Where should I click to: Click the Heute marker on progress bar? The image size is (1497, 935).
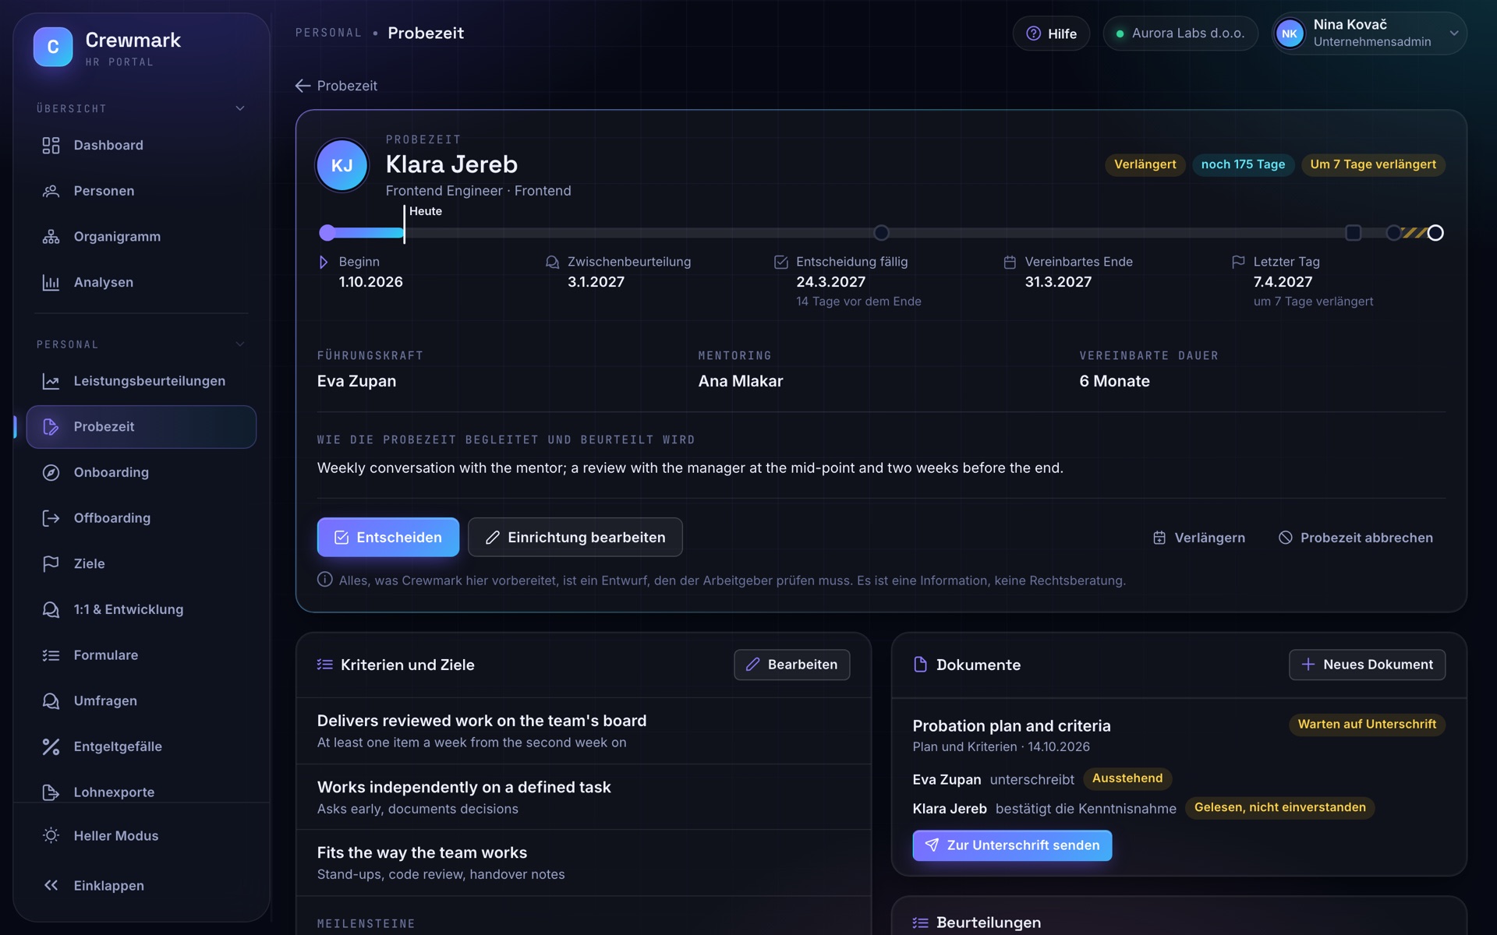(x=404, y=224)
